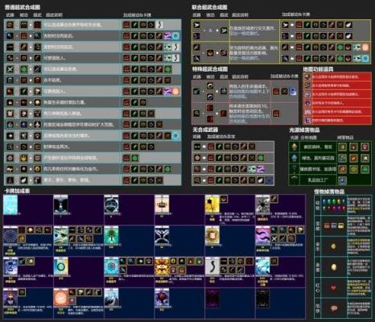Click the green bird evolved weapon icon in 联合超武合成图

(224, 31)
